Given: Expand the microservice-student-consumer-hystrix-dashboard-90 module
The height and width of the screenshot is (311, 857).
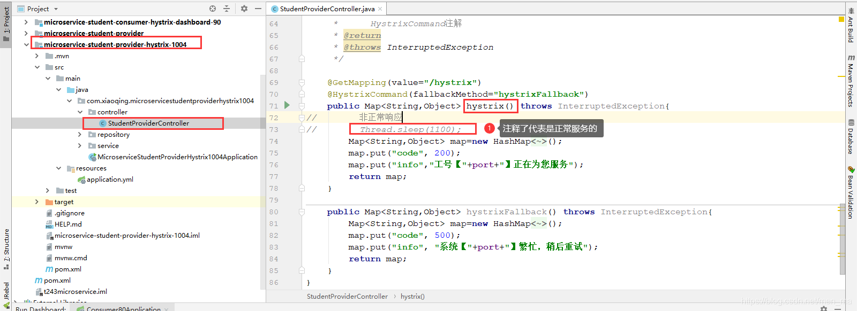Looking at the screenshot, I should 26,22.
